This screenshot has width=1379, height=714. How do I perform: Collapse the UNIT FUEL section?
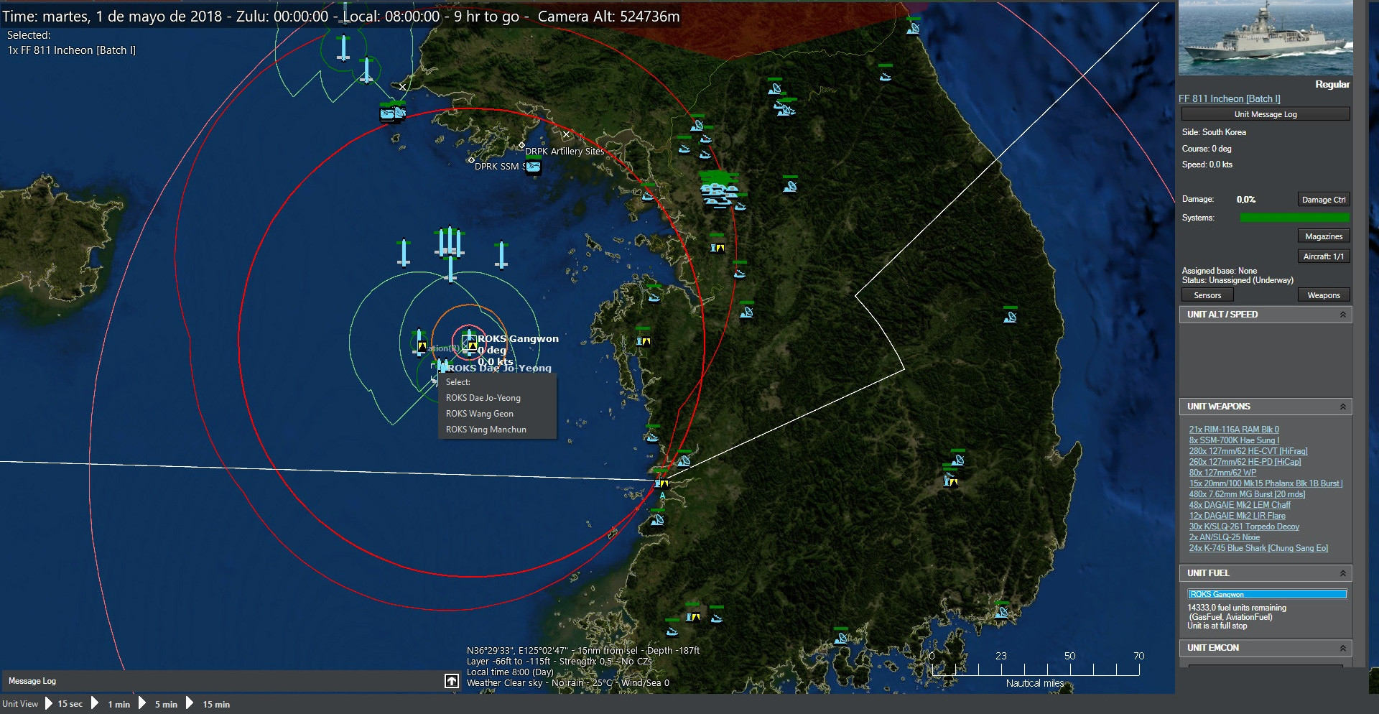(1342, 573)
